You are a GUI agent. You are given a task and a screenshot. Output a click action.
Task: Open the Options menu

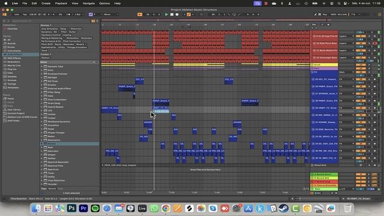tap(104, 4)
